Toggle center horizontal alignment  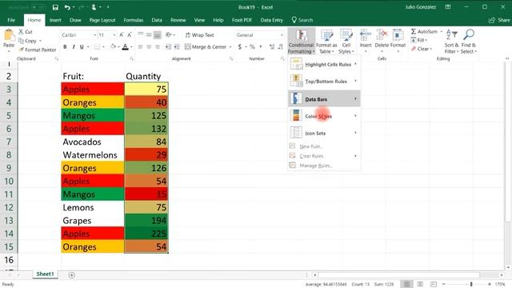[x=149, y=47]
